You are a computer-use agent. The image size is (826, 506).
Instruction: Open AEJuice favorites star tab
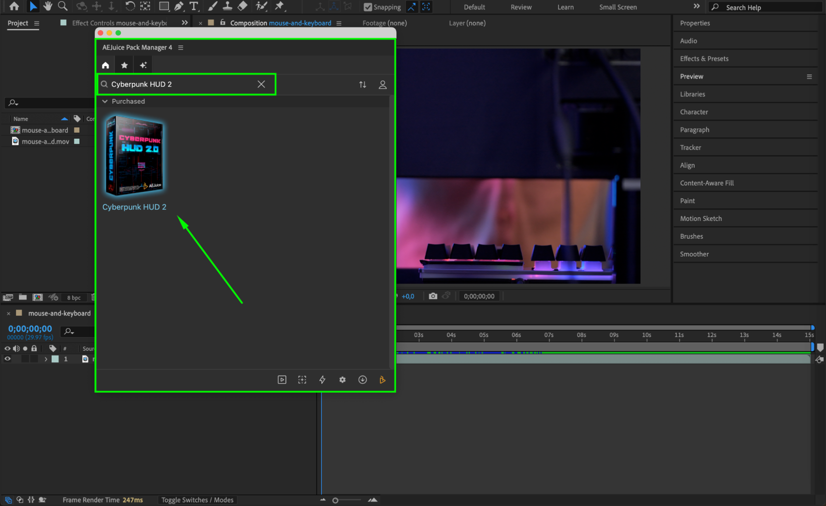(124, 65)
